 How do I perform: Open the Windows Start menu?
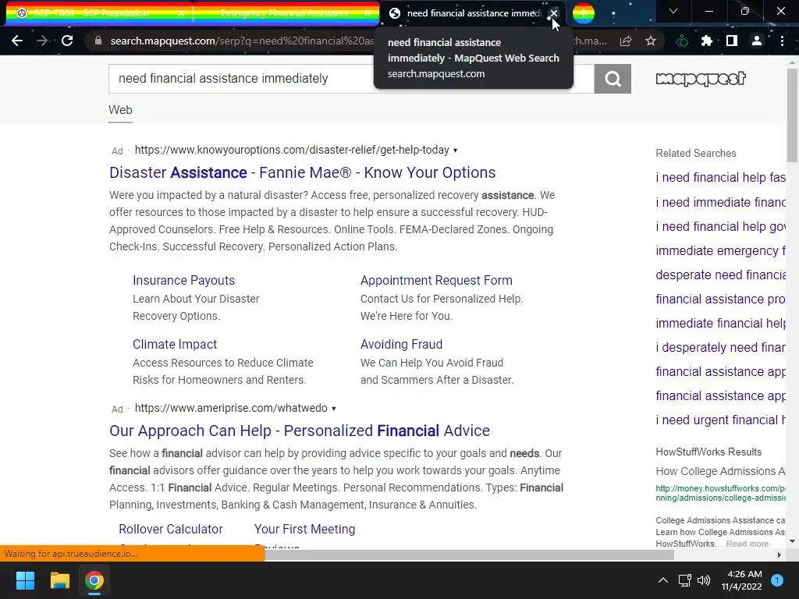coord(25,580)
